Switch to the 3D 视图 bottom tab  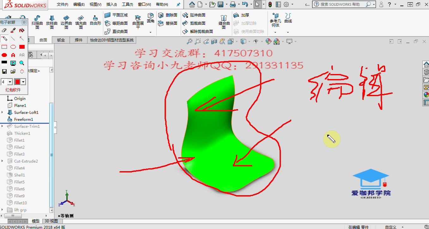pos(51,221)
